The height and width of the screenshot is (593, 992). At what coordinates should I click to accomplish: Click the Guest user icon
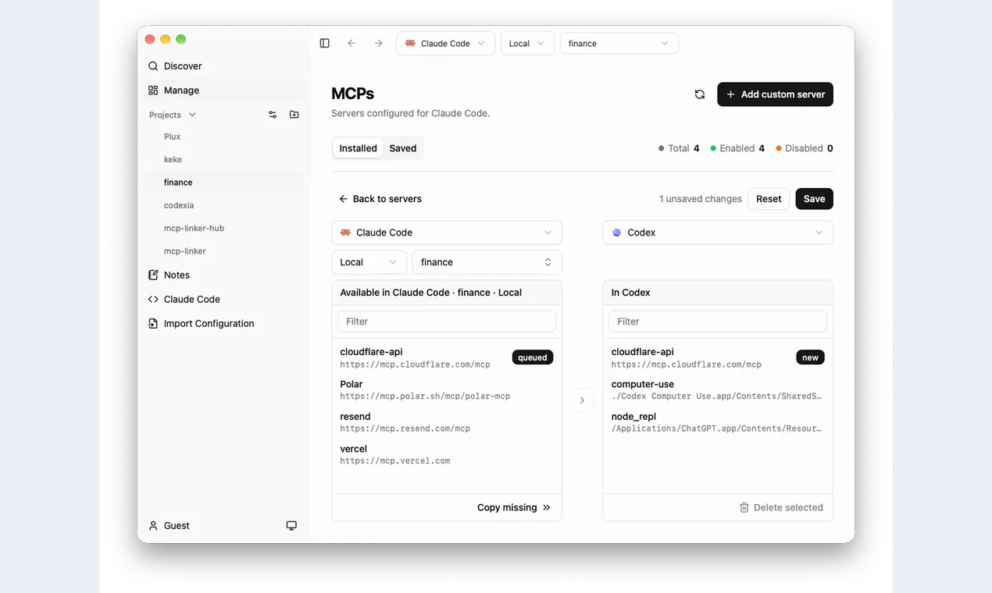click(x=153, y=526)
